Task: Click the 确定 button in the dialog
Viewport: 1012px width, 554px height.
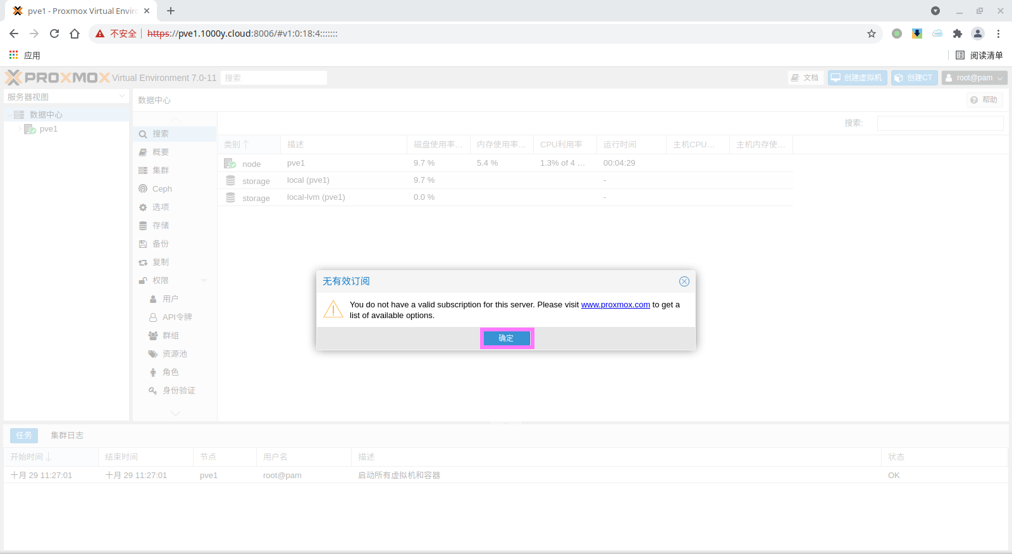Action: 507,338
